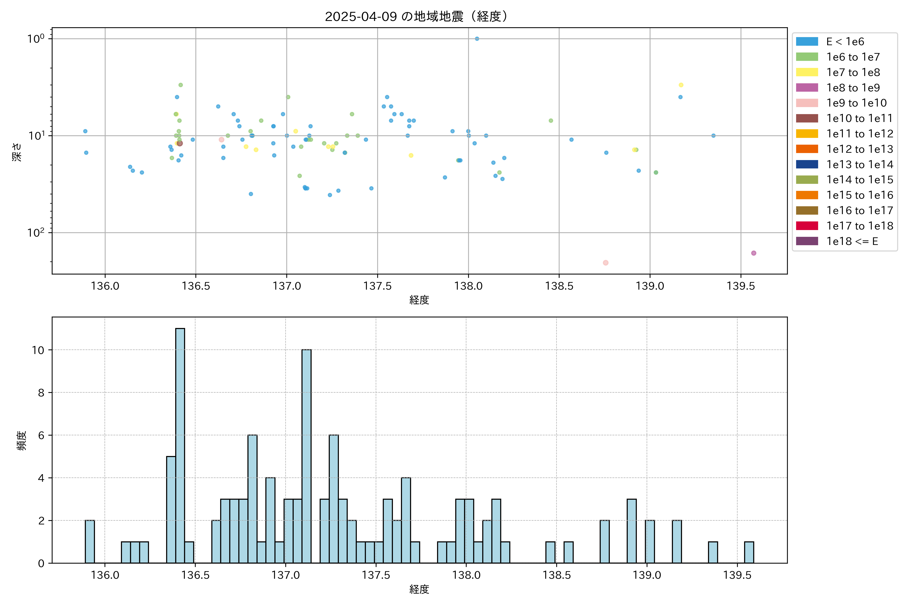
Task: Click the red '1e17 to 1e18' legend swatch
Action: coord(807,226)
